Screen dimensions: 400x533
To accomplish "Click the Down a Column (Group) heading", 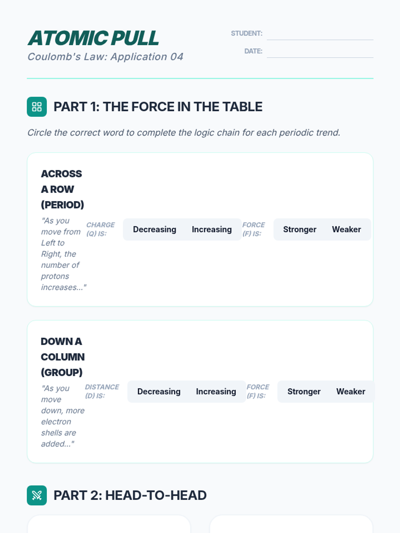I will (63, 357).
